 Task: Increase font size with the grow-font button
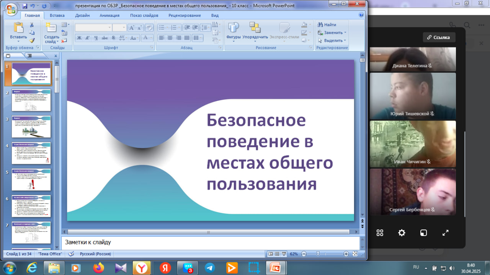[x=132, y=28]
